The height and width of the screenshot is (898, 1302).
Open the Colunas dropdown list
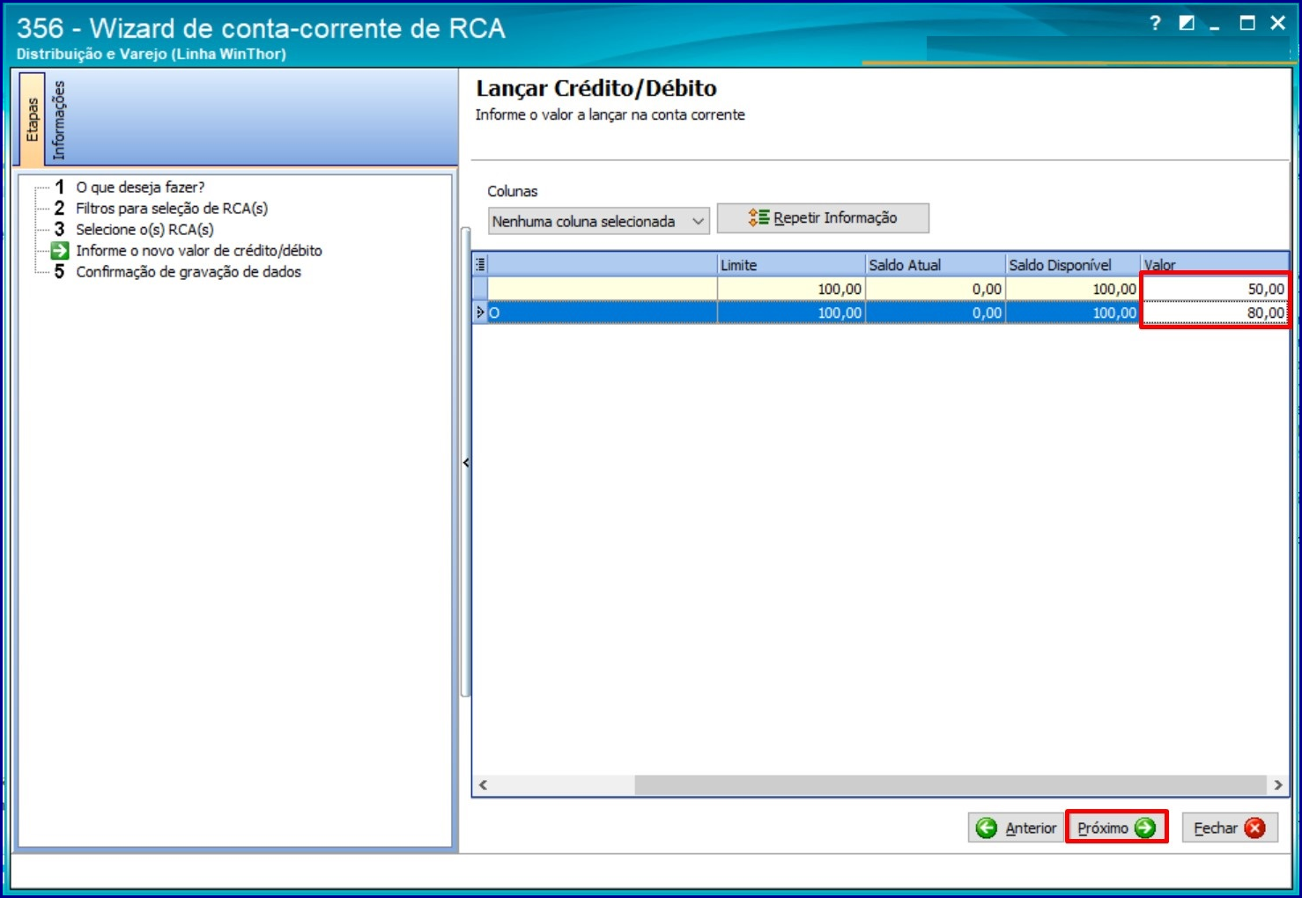click(x=599, y=221)
